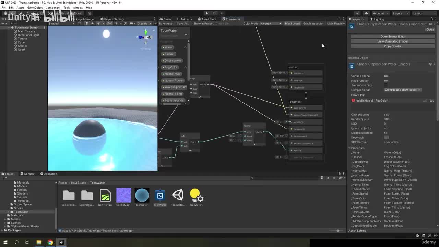Open the Shaded draw mode dropdown
Screen dimensions: 439x247
(61, 23)
